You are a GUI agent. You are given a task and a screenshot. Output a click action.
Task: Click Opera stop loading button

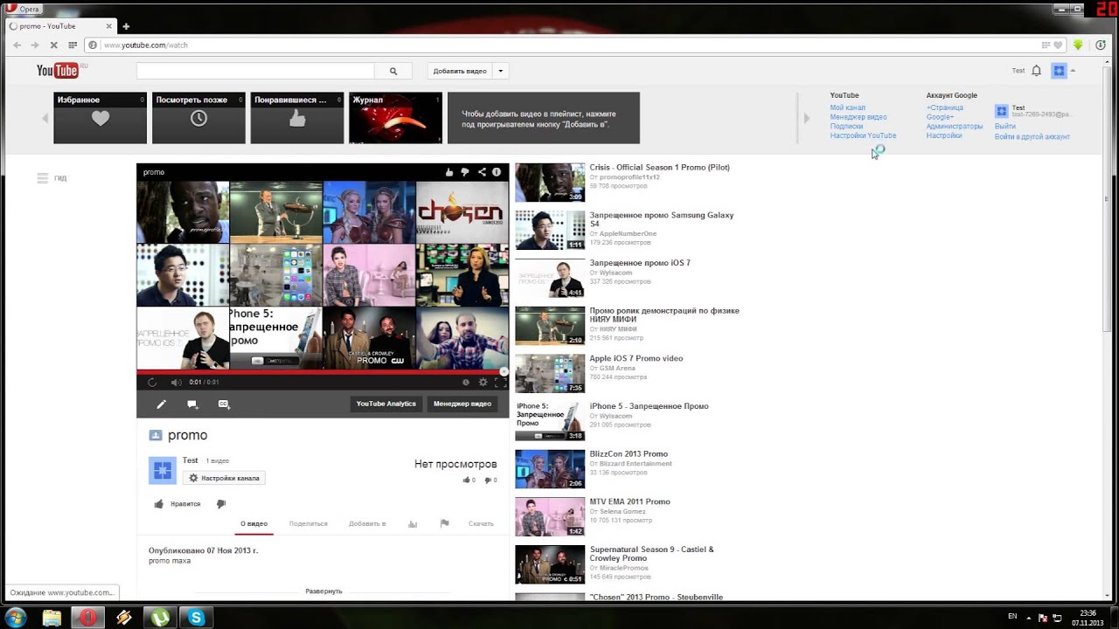[x=53, y=45]
